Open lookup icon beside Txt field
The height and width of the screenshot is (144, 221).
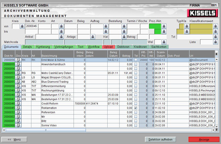pyautogui.click(x=216, y=37)
